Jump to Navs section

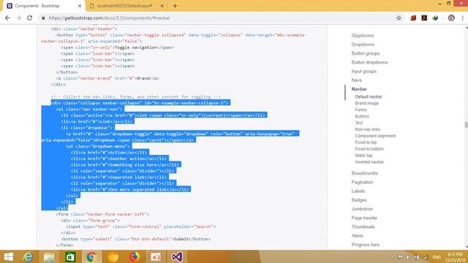coord(356,80)
